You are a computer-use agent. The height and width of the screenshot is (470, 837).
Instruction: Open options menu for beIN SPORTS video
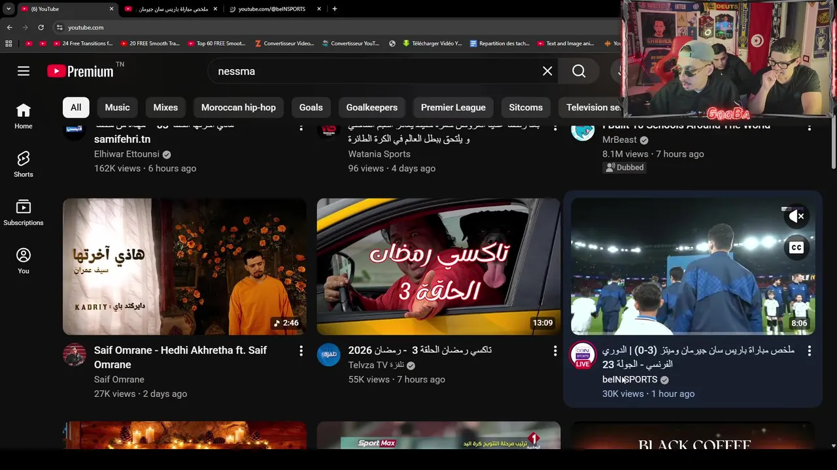809,351
